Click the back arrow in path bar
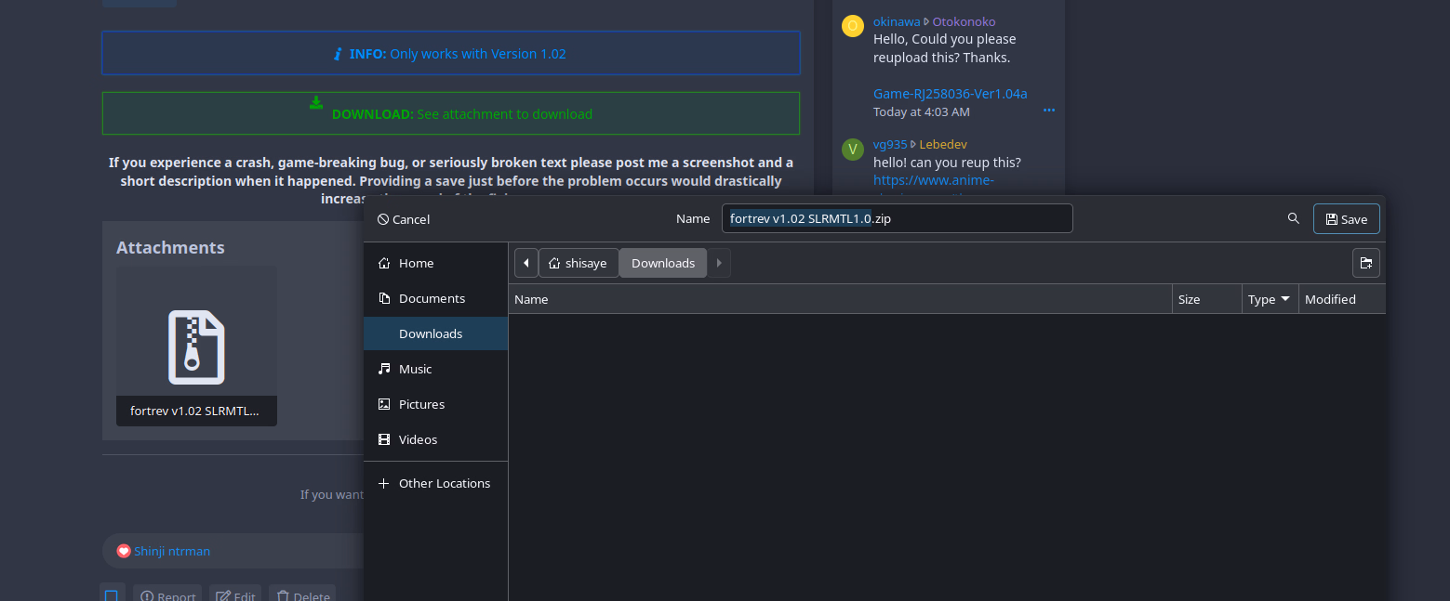This screenshot has width=1450, height=601. pyautogui.click(x=526, y=263)
